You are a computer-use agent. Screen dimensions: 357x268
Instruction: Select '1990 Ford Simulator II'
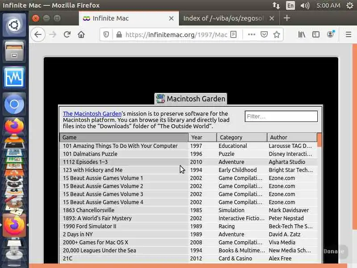pyautogui.click(x=188, y=226)
